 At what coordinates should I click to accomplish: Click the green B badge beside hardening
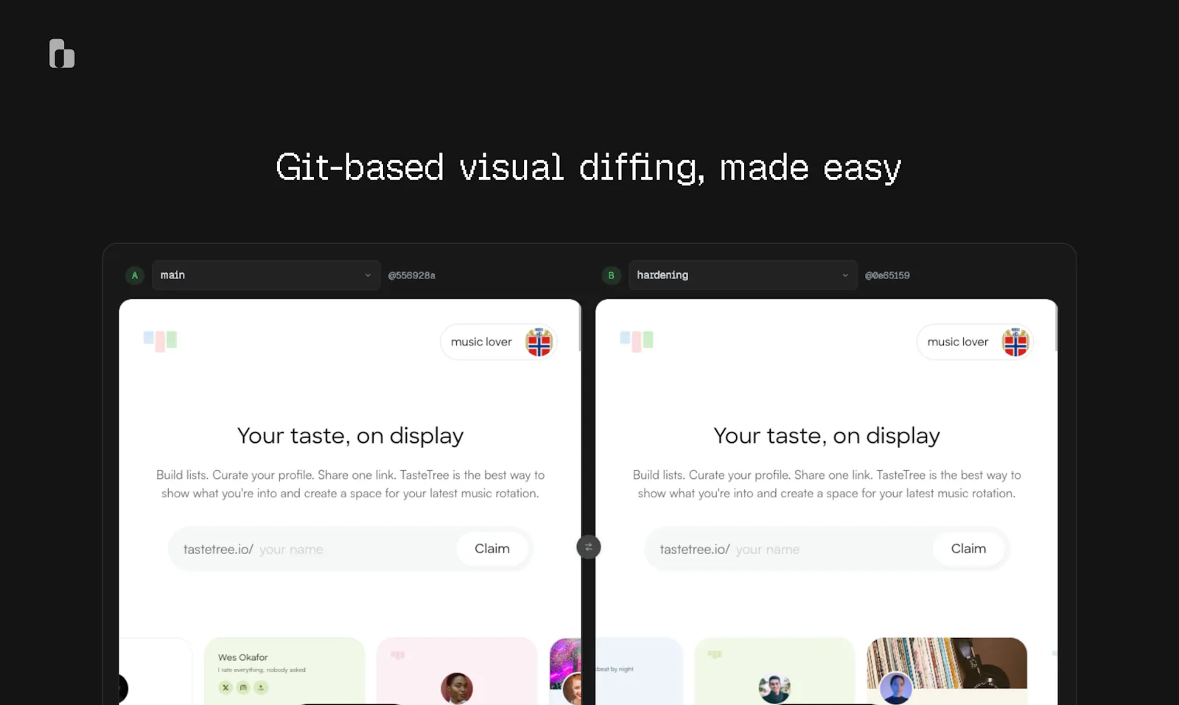611,275
